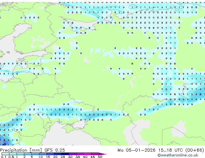This screenshot has height=158, width=205.
Task: Click the 'Mo 05-01-2026' date text
Action: pyautogui.click(x=136, y=150)
